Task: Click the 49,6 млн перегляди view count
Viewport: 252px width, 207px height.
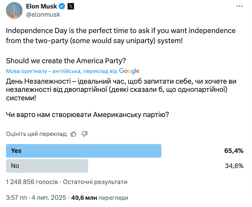Action: (x=100, y=198)
